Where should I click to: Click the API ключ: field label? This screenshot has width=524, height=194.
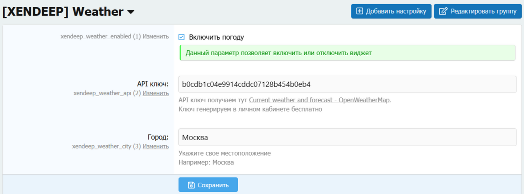pos(153,84)
